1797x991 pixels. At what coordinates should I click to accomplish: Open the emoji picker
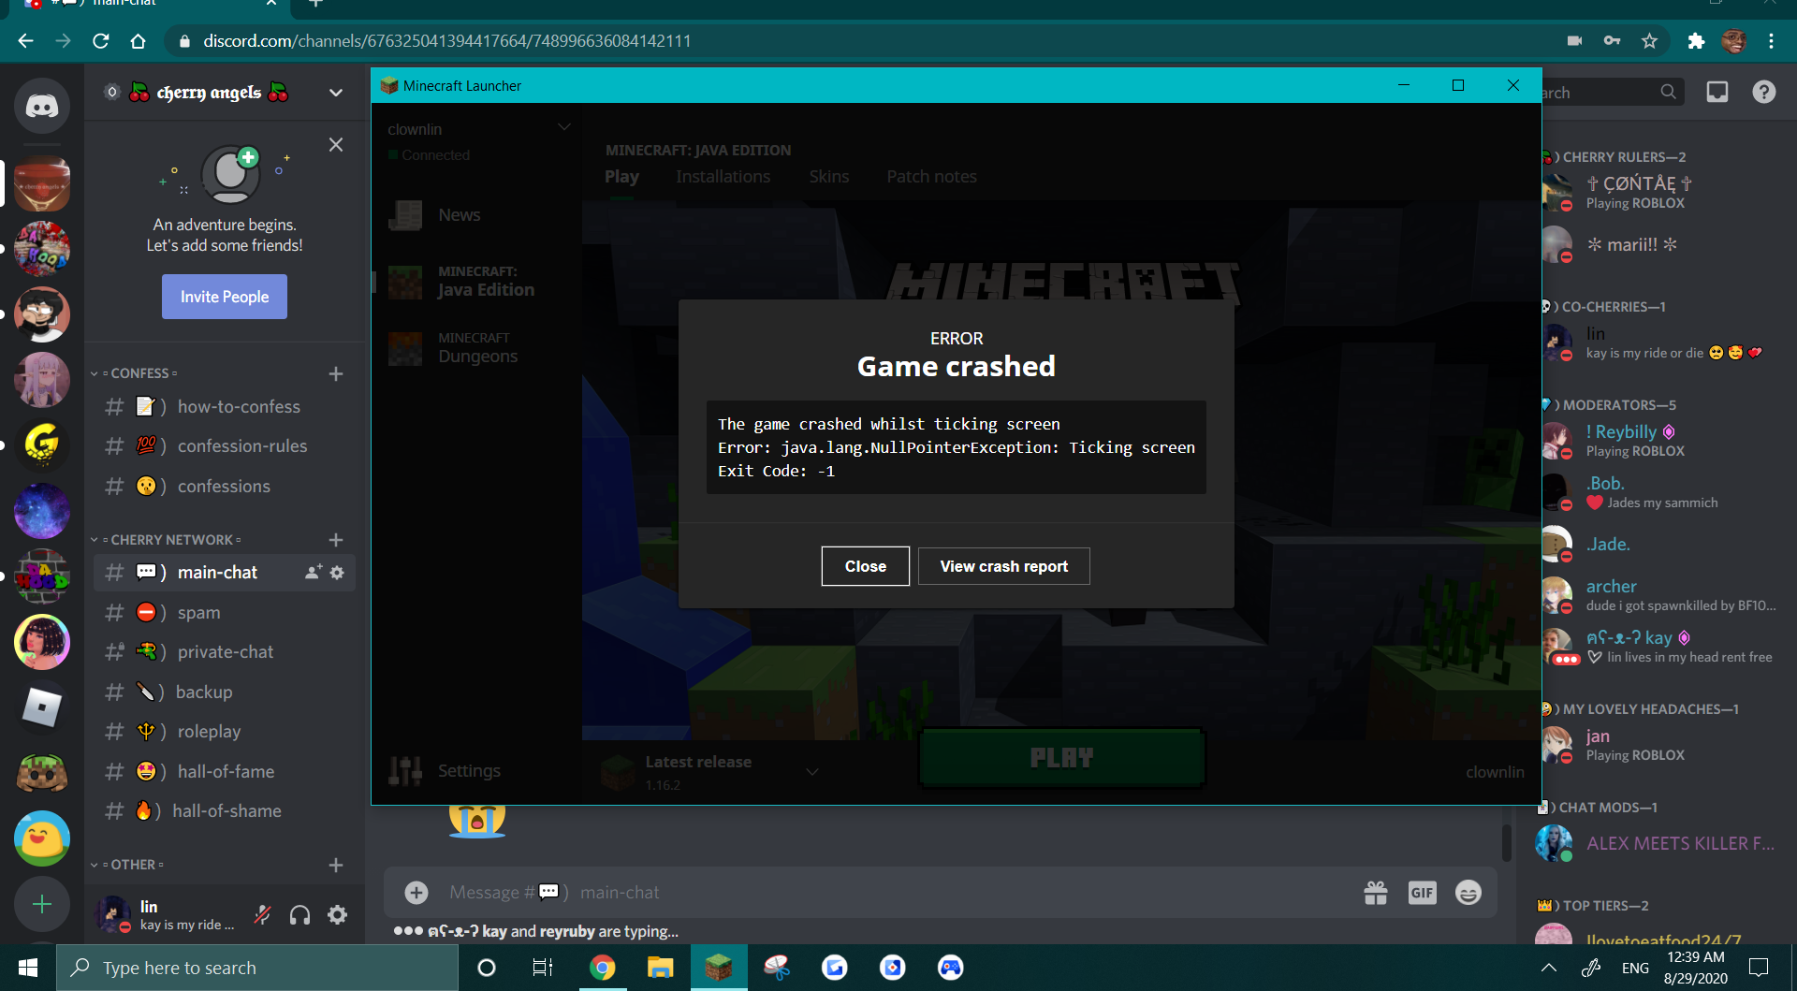click(x=1468, y=893)
